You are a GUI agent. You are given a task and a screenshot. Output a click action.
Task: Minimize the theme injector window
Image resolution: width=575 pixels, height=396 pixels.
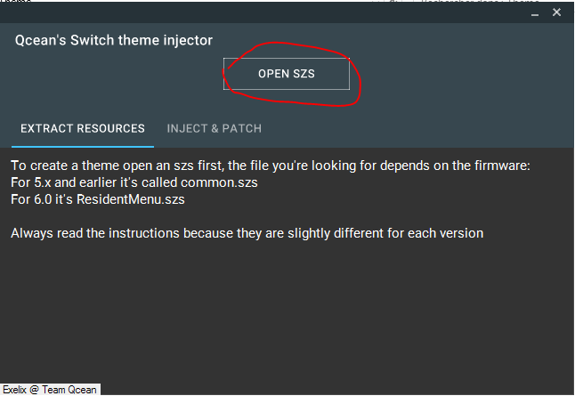point(535,12)
